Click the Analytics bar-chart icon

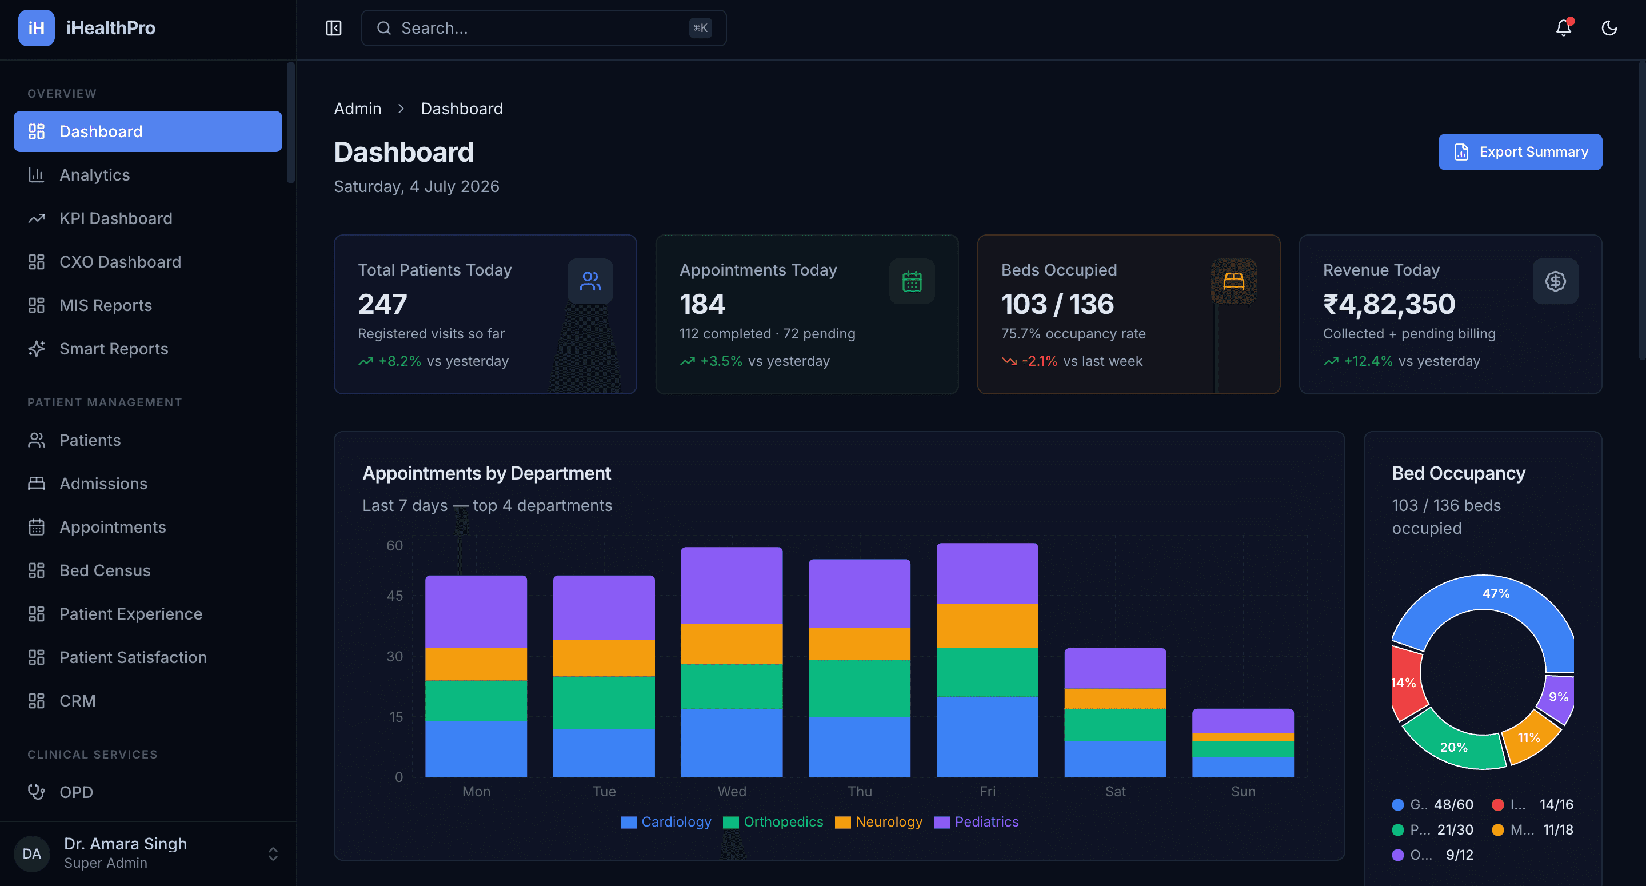pos(37,175)
